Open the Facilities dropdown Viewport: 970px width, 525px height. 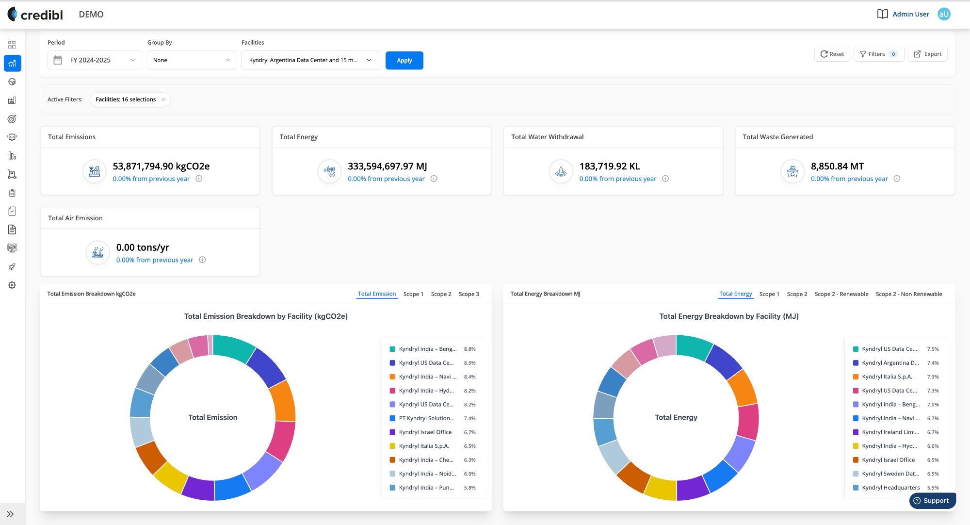tap(311, 60)
